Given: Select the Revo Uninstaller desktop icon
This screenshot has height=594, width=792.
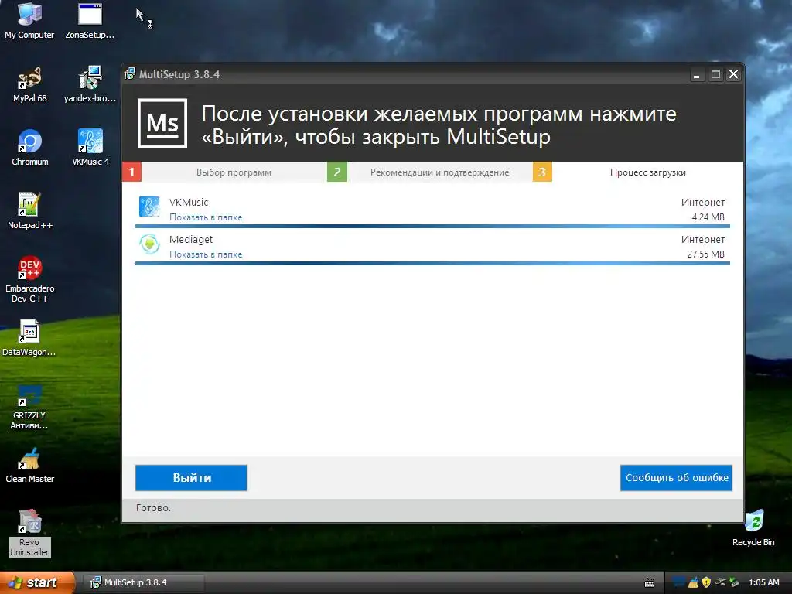Looking at the screenshot, I should pos(30,534).
